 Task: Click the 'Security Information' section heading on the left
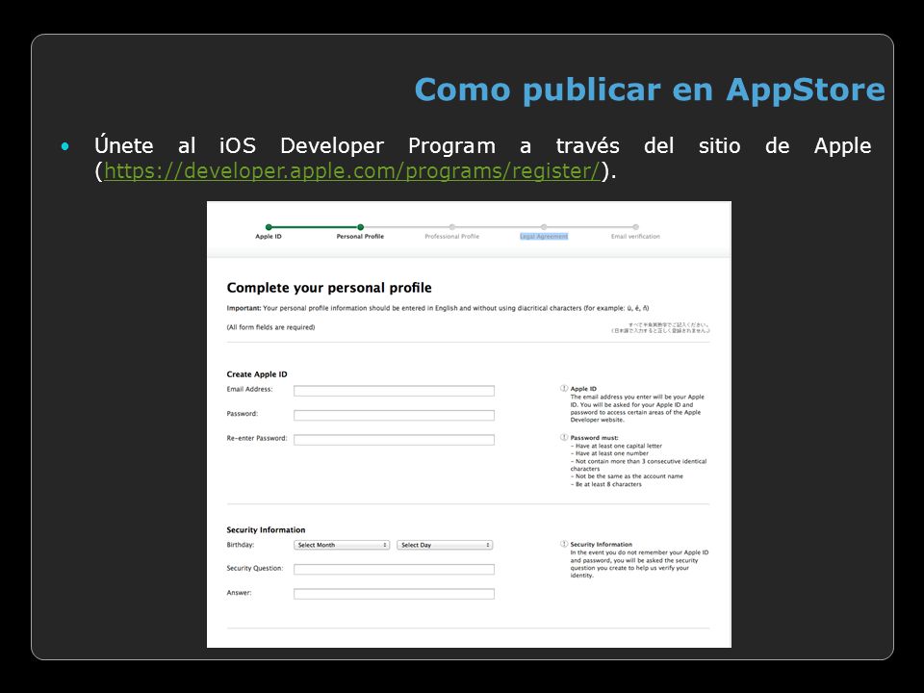pyautogui.click(x=266, y=529)
